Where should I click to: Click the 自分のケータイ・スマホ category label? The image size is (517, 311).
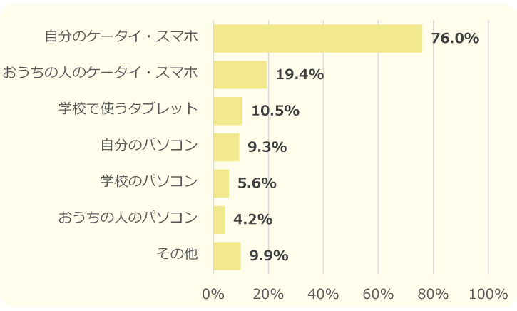pos(121,36)
